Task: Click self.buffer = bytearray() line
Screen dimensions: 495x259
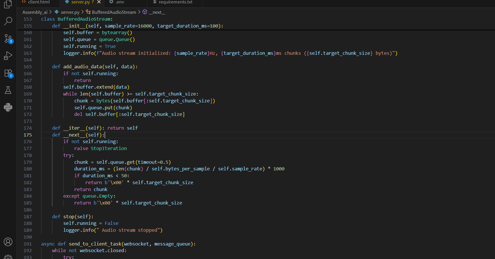Action: point(97,33)
